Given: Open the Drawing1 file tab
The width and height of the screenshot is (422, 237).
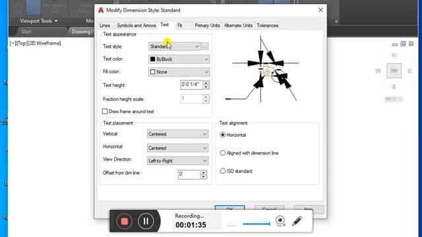Looking at the screenshot, I should pyautogui.click(x=82, y=32).
